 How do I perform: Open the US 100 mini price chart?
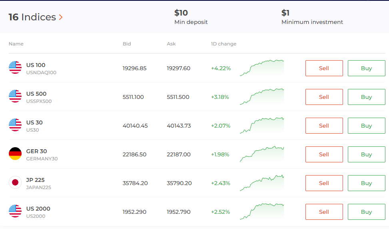click(262, 68)
